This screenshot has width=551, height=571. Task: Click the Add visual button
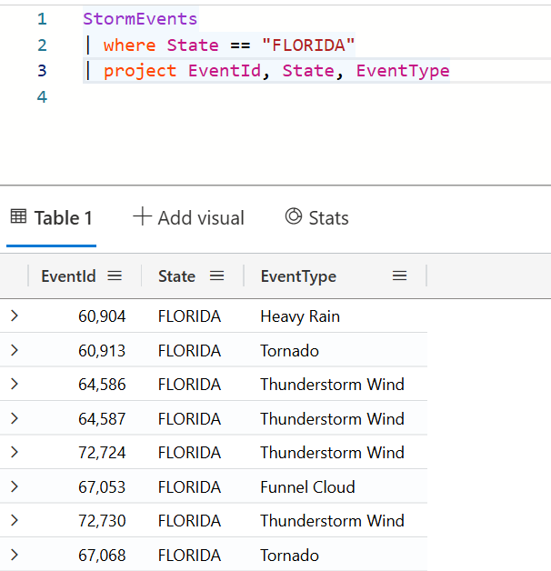tap(188, 218)
